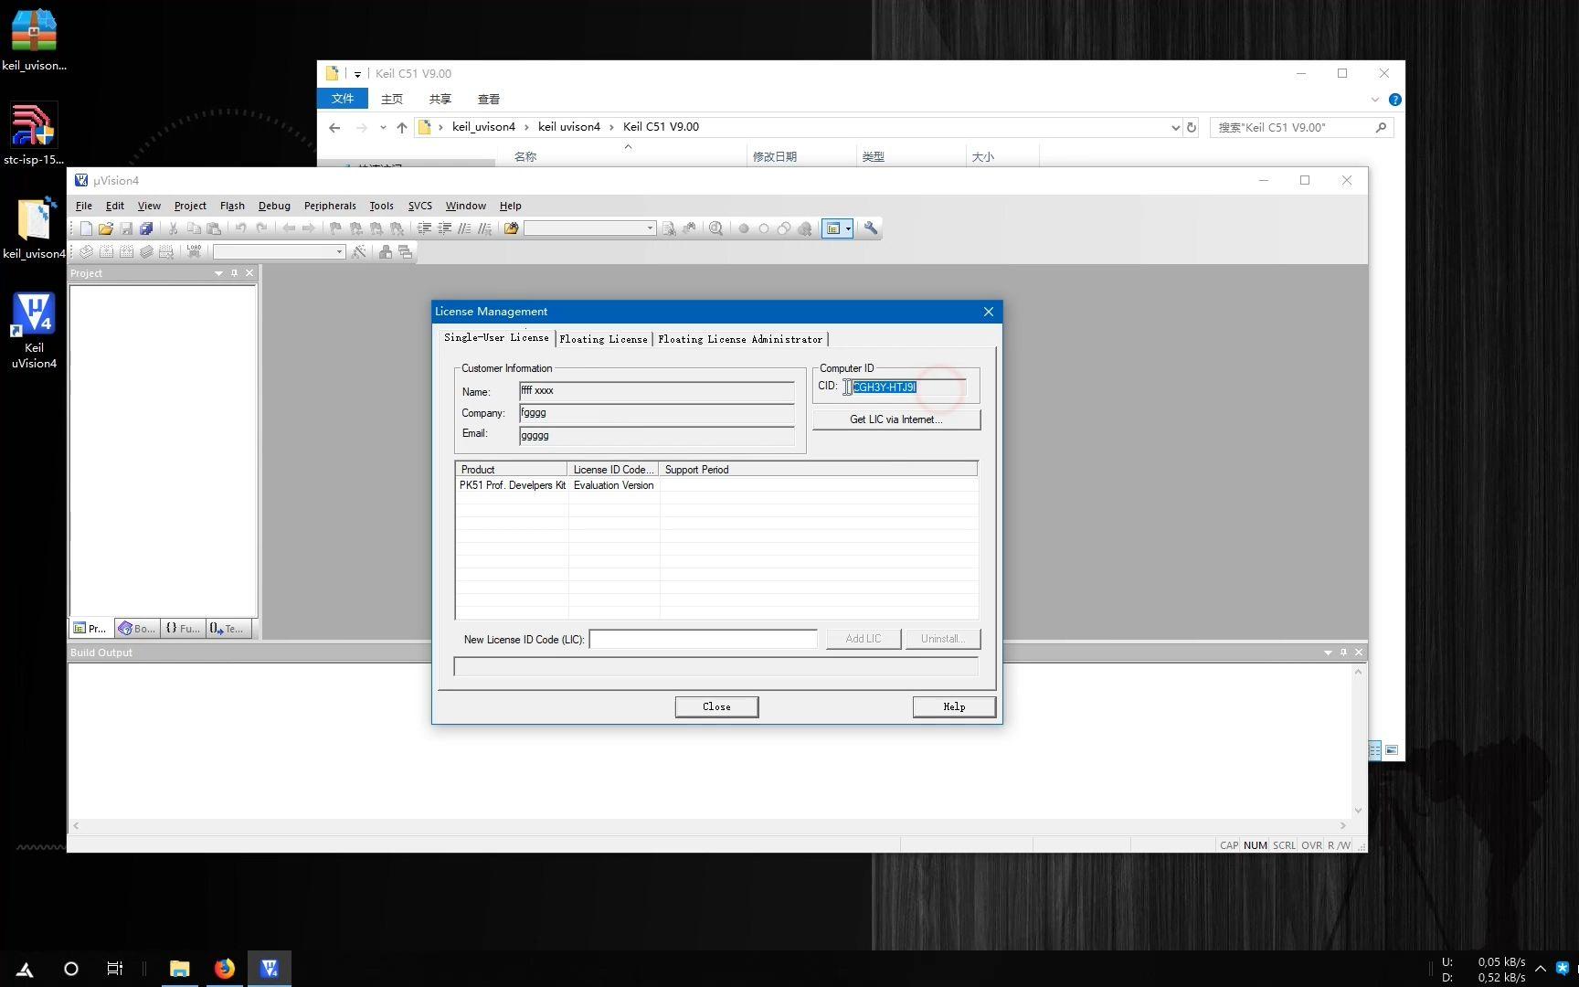Expand Explorer address bar history dropdown
Screen dimensions: 1579x987
click(x=1175, y=128)
